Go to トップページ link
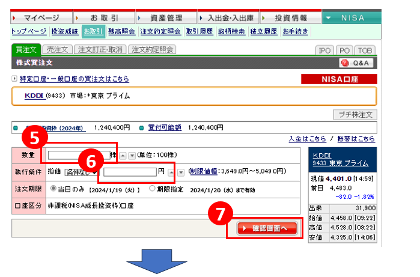This screenshot has height=277, width=420. [x=29, y=32]
